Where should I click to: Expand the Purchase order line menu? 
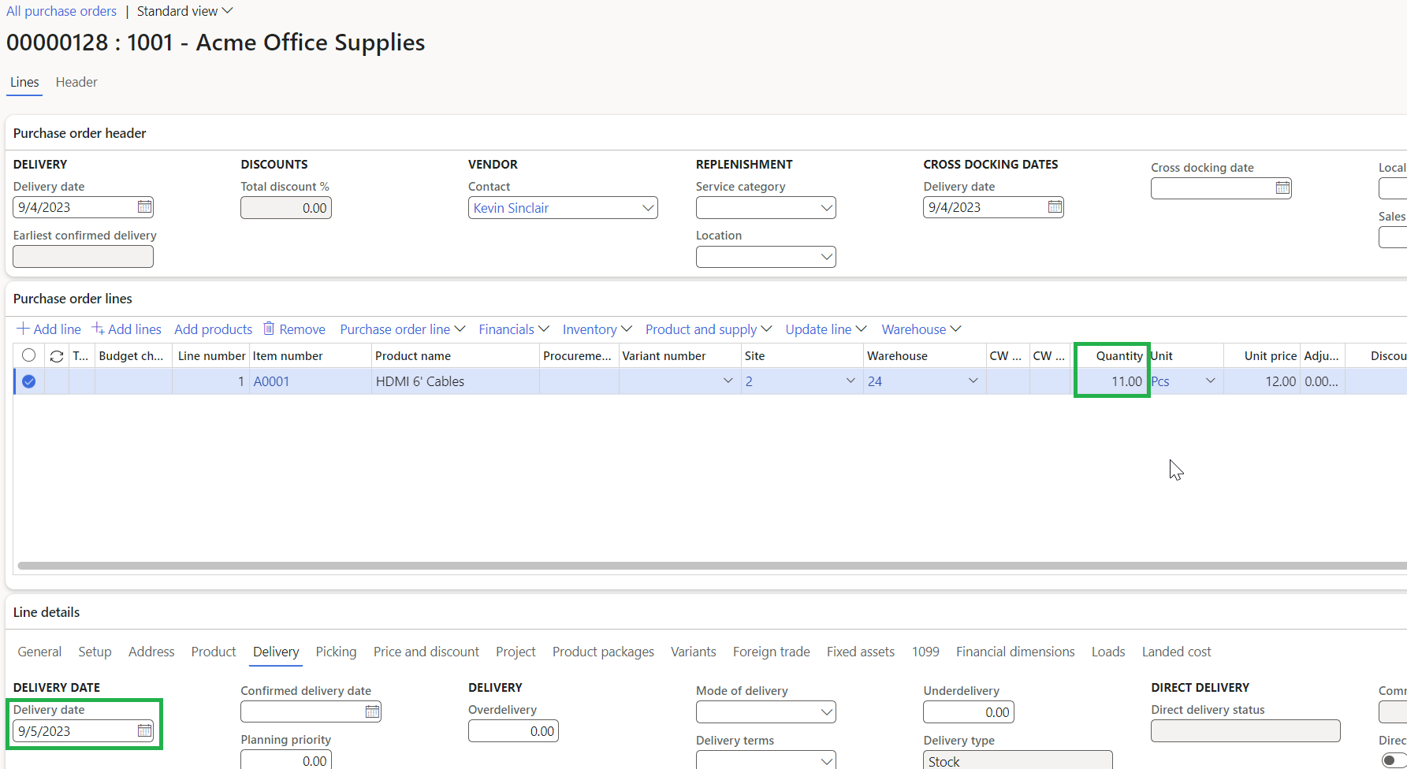[402, 329]
